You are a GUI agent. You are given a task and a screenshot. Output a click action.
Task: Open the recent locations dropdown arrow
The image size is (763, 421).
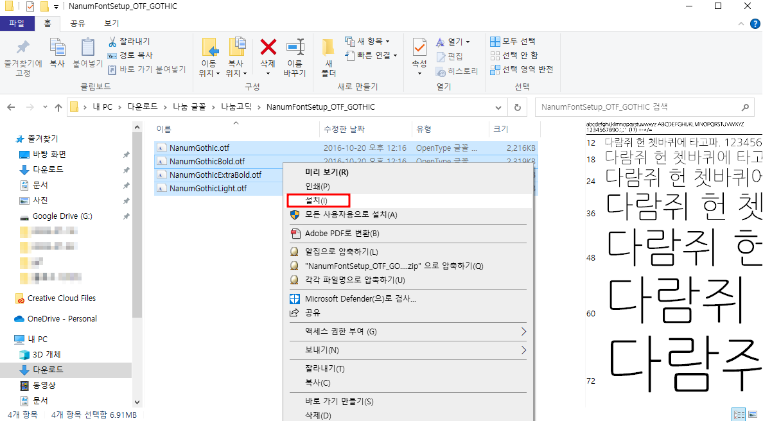coord(45,107)
